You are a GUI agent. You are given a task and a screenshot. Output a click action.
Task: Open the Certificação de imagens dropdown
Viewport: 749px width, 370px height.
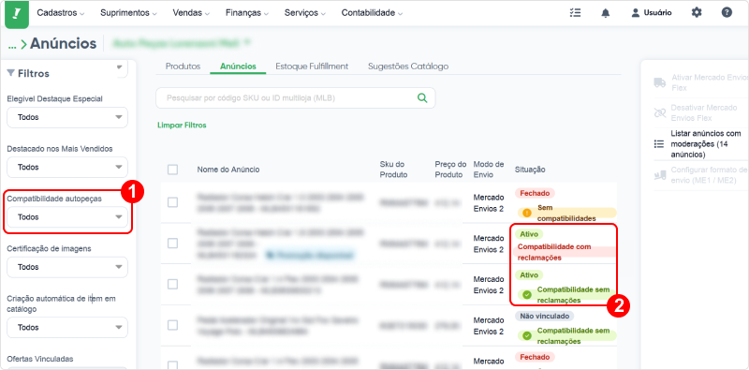click(x=67, y=267)
